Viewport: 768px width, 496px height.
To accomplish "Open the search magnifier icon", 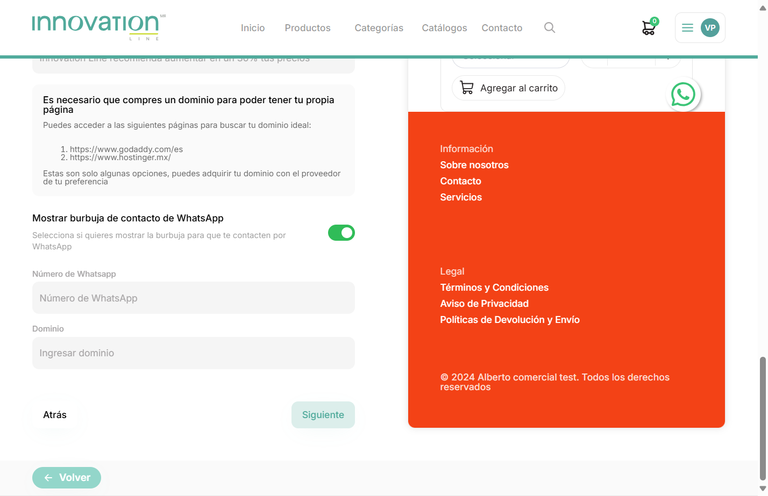I will tap(549, 27).
